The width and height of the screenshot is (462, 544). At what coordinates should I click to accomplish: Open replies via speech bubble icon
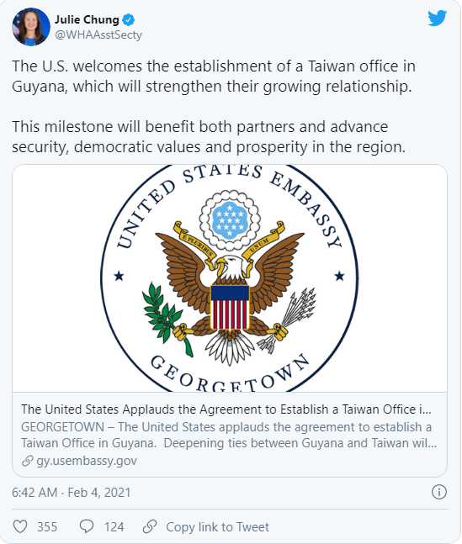(x=87, y=526)
